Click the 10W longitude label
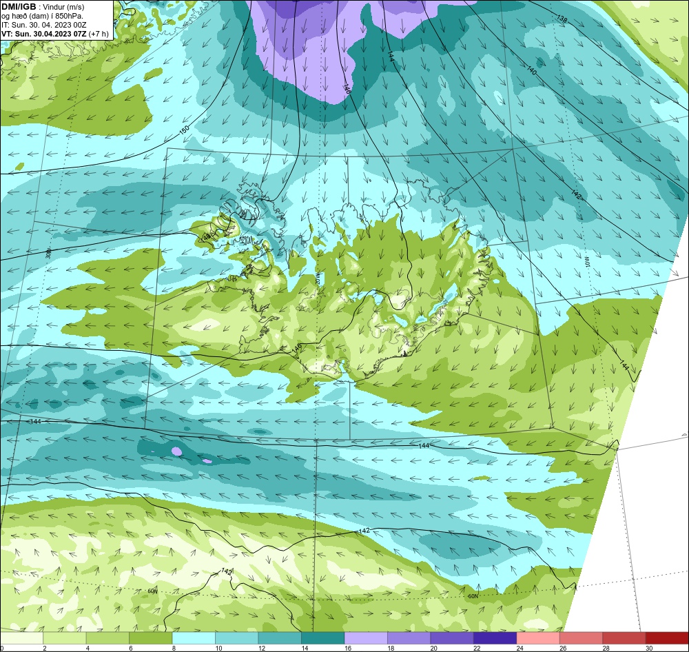 (x=586, y=262)
